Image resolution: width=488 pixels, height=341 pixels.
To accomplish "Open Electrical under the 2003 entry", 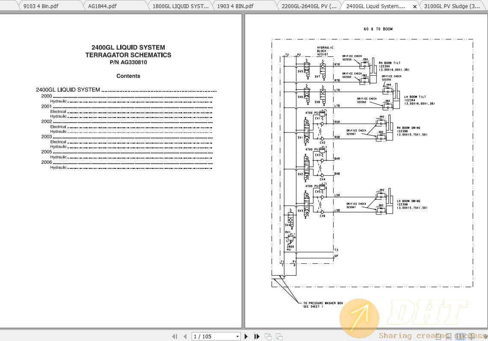I will [x=131, y=142].
